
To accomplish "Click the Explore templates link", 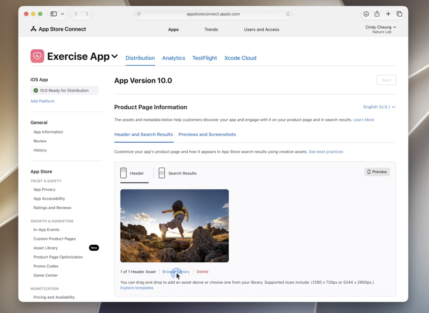I will tap(137, 288).
